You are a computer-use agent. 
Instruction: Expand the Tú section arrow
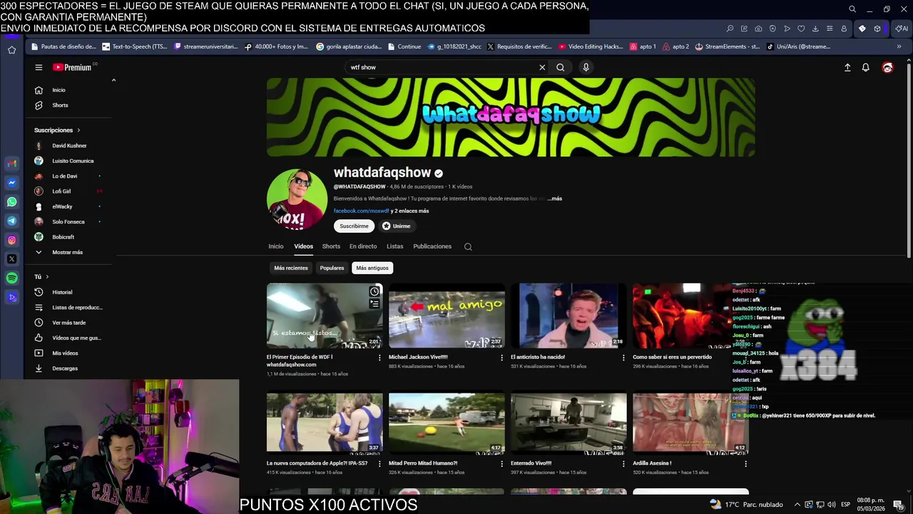click(x=47, y=276)
